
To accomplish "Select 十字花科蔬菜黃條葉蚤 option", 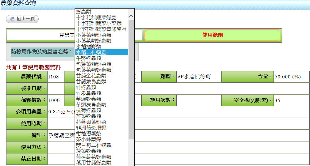I will [x=101, y=29].
